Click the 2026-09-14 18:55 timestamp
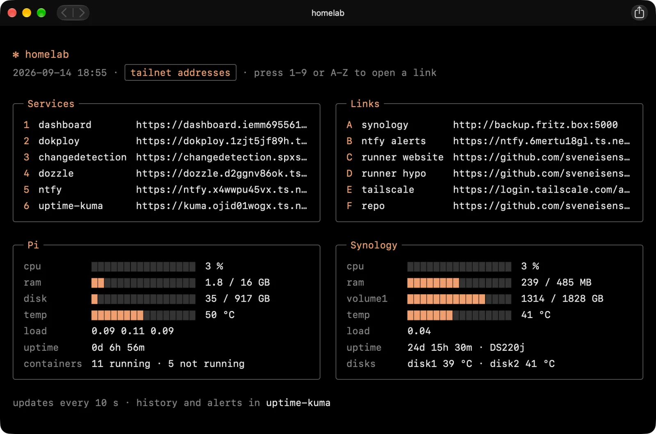Image resolution: width=656 pixels, height=434 pixels. pyautogui.click(x=60, y=73)
